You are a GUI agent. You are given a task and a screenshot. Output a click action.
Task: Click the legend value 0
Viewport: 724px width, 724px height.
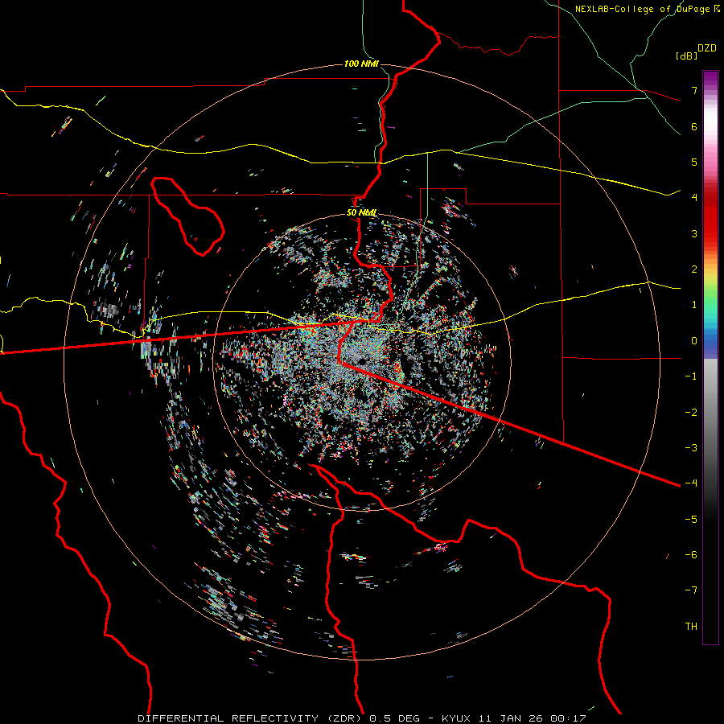tap(694, 341)
